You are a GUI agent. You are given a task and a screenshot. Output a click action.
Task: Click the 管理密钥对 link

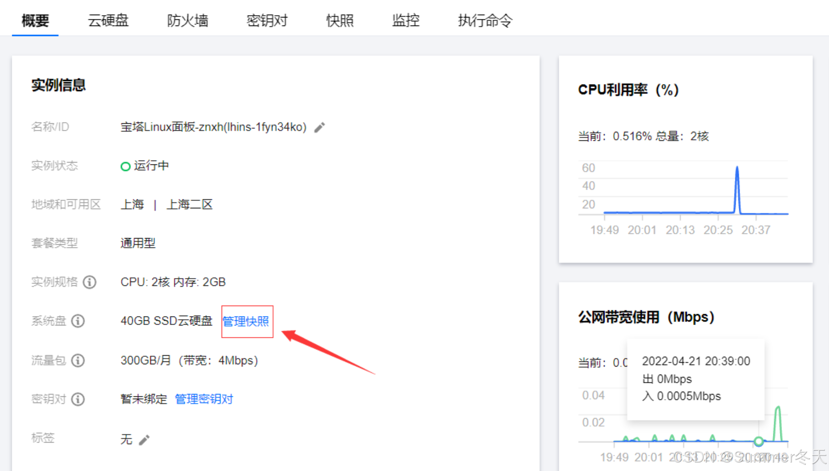point(204,399)
